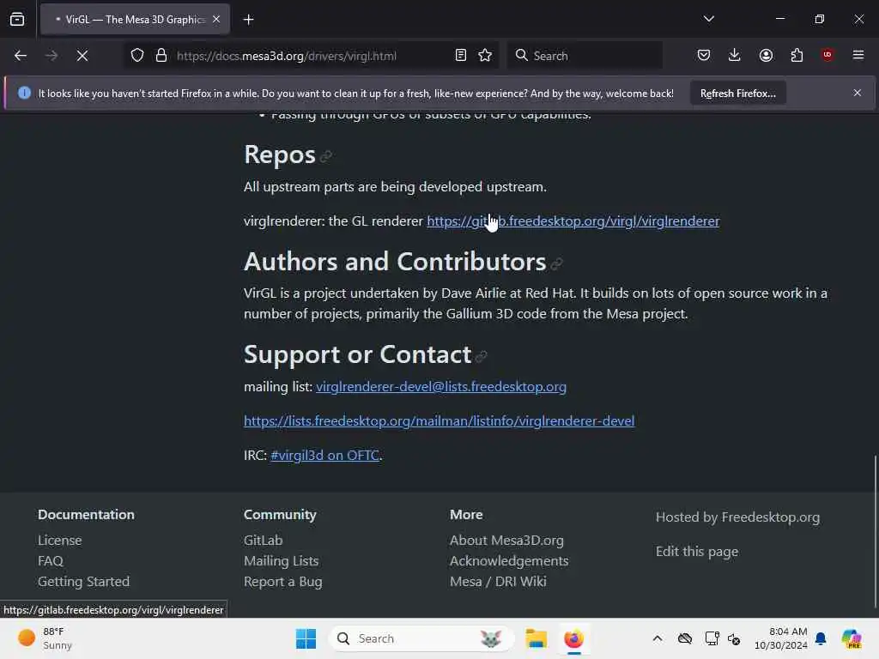Click the taskbar Search box
879x659 pixels.
coord(421,638)
